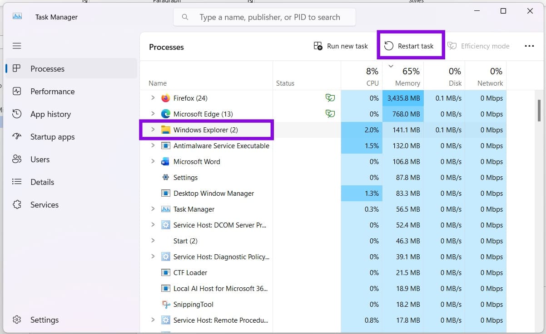Switch to App history page
Image resolution: width=546 pixels, height=334 pixels.
point(71,114)
